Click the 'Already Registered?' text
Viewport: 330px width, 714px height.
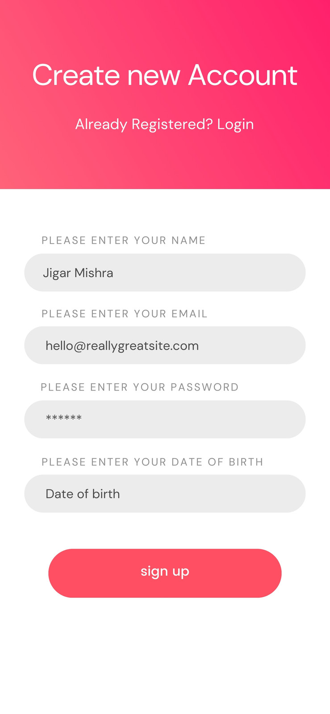[144, 125]
